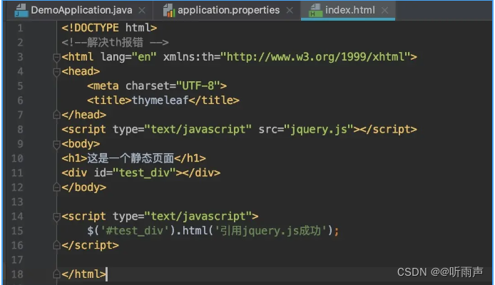Click line number 17 in the gutter
The height and width of the screenshot is (285, 495).
[x=17, y=260]
